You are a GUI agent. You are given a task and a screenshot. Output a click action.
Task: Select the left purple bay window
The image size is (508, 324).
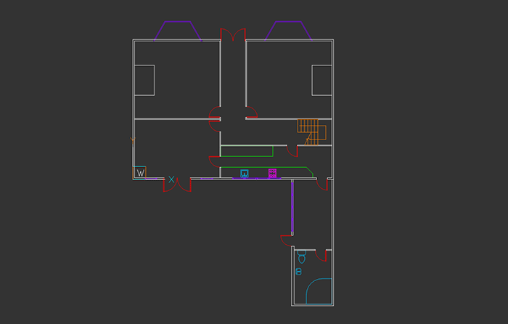point(178,31)
